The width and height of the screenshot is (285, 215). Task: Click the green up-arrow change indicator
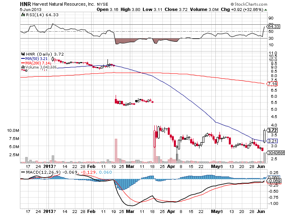pyautogui.click(x=266, y=10)
